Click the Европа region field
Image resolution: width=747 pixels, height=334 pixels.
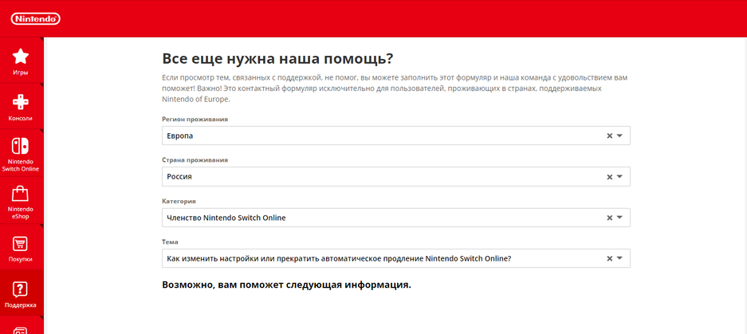point(396,136)
